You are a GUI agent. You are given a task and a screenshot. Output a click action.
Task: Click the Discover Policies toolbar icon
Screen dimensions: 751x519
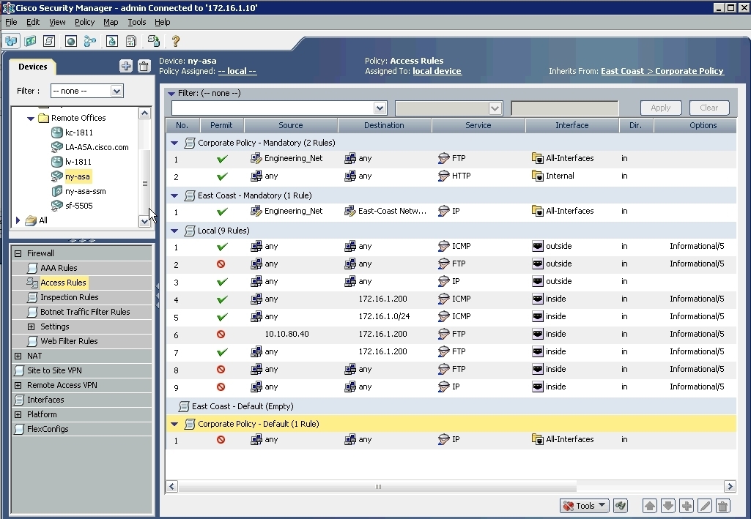point(154,41)
